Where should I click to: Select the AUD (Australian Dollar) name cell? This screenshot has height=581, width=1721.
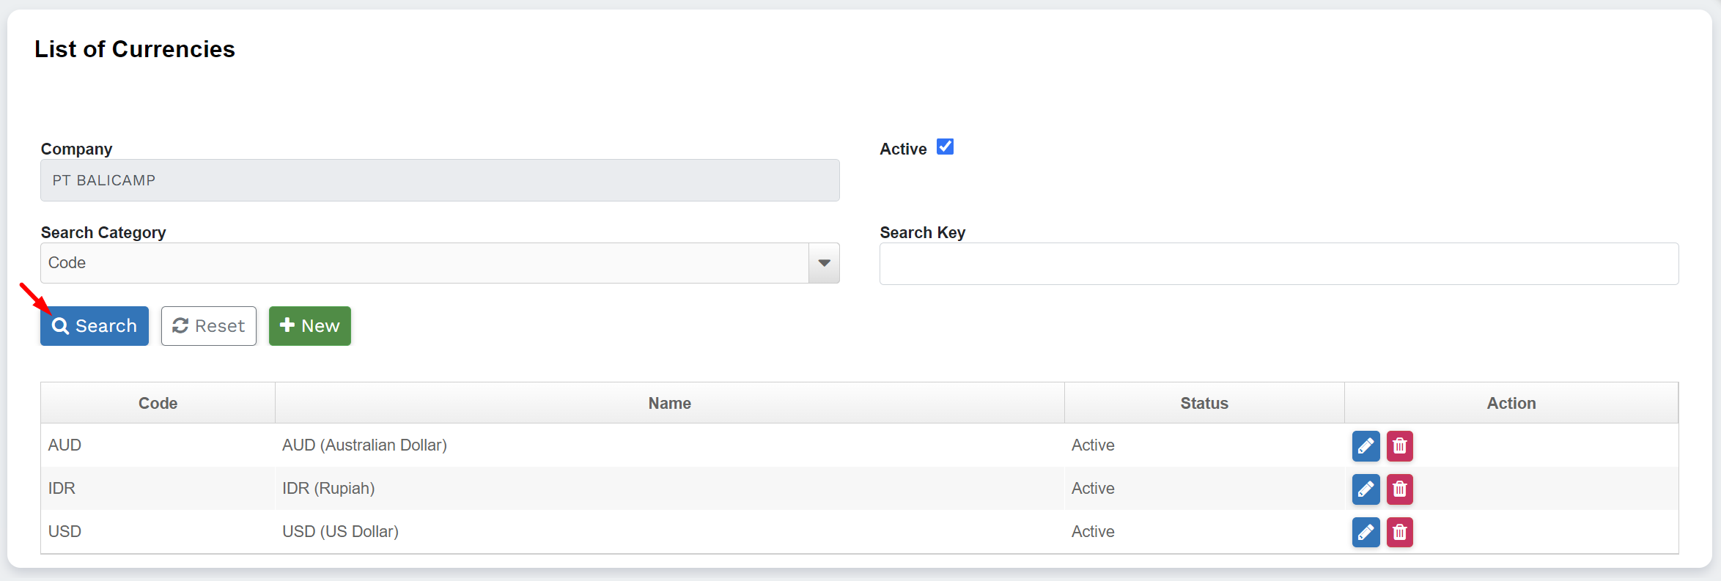(364, 445)
